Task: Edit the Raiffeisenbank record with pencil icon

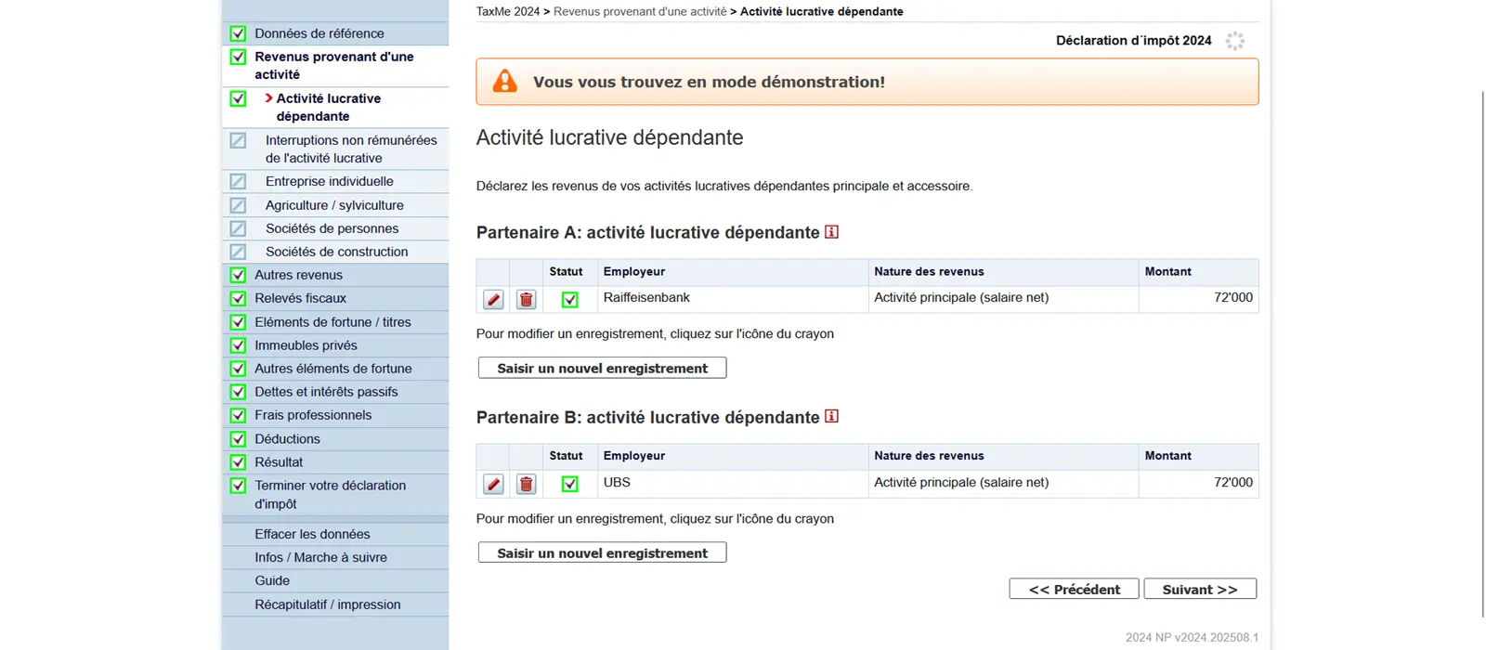Action: pyautogui.click(x=493, y=299)
